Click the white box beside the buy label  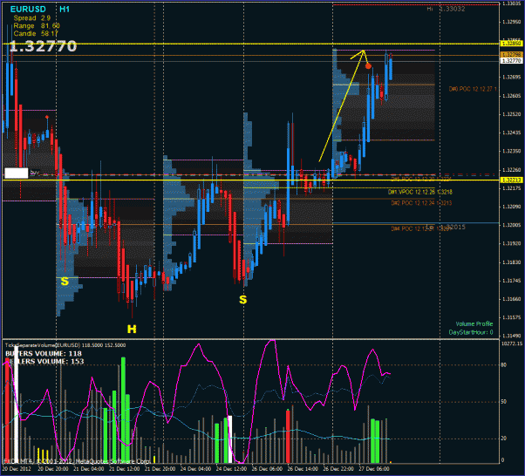17,173
